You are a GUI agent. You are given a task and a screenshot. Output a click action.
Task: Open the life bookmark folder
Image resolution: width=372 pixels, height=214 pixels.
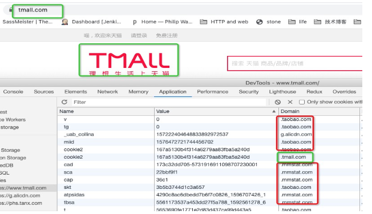pos(297,22)
